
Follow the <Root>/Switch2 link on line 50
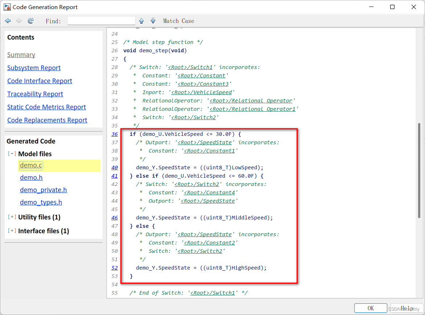pos(200,251)
